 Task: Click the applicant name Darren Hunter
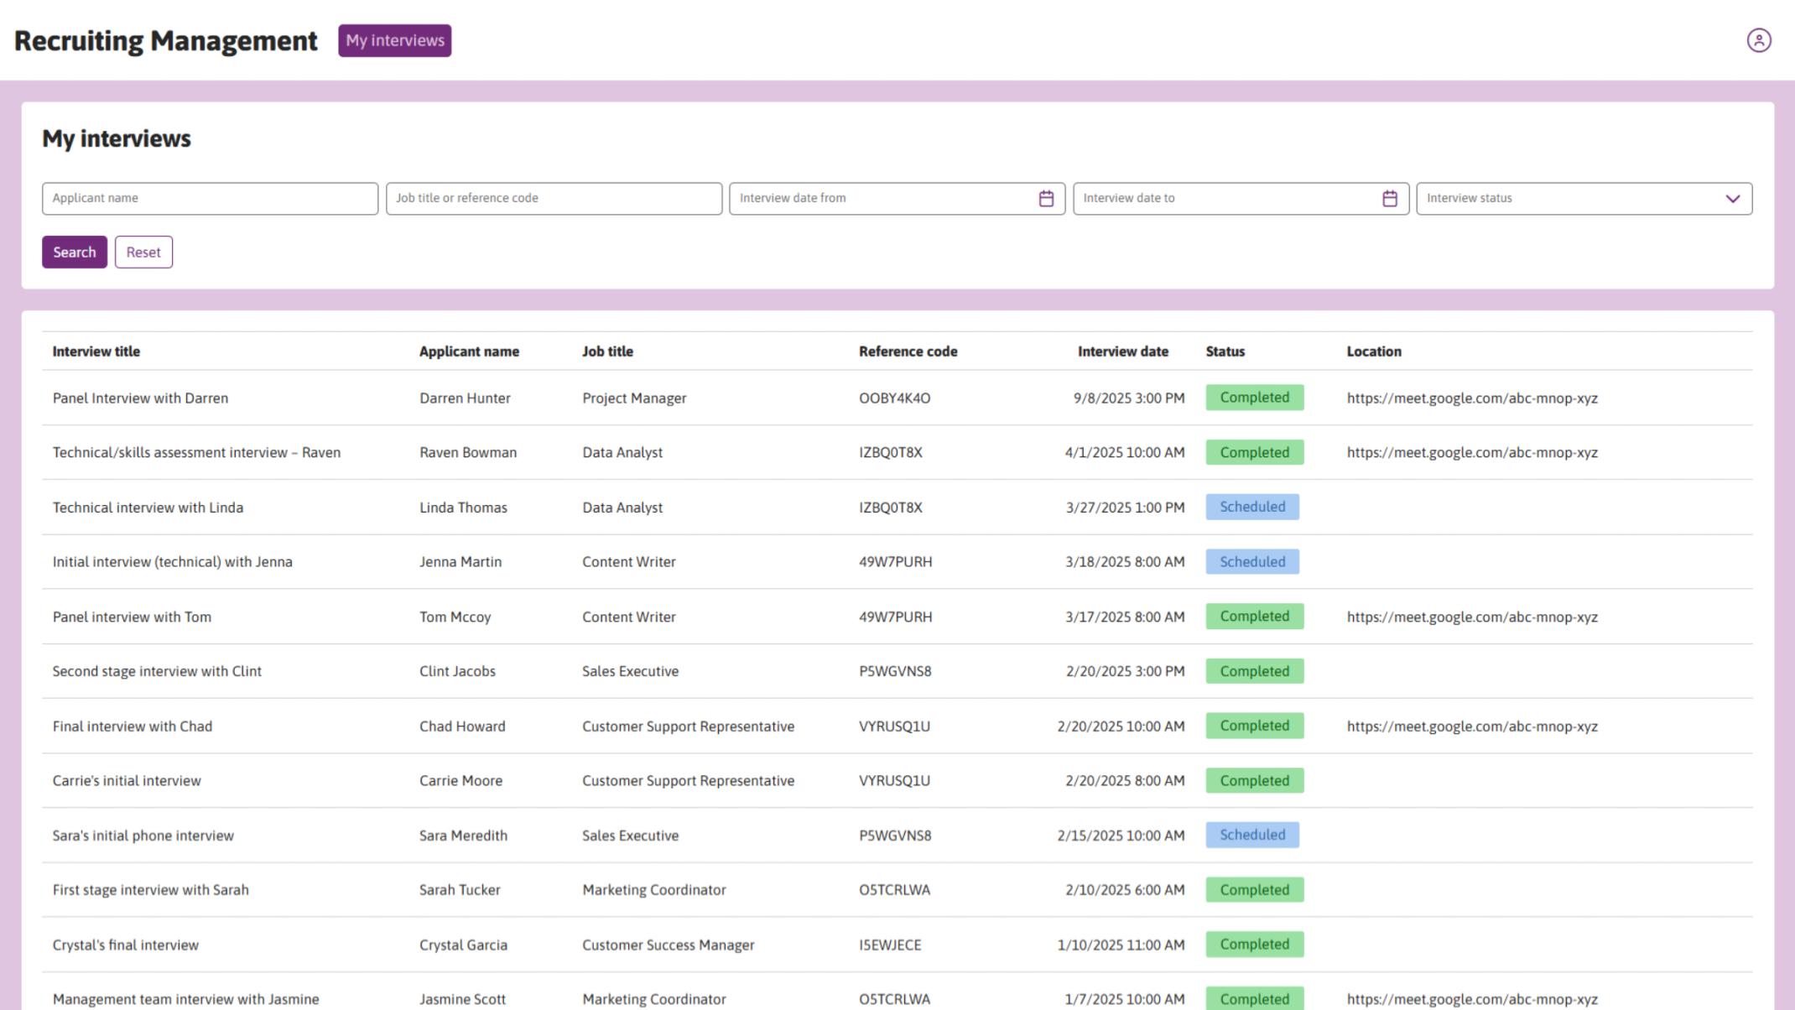[465, 398]
